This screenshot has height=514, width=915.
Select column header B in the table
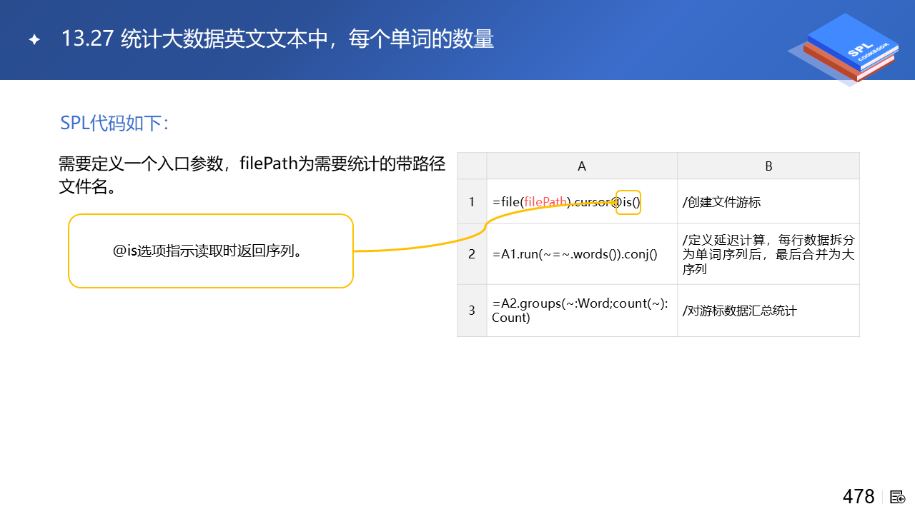point(768,166)
